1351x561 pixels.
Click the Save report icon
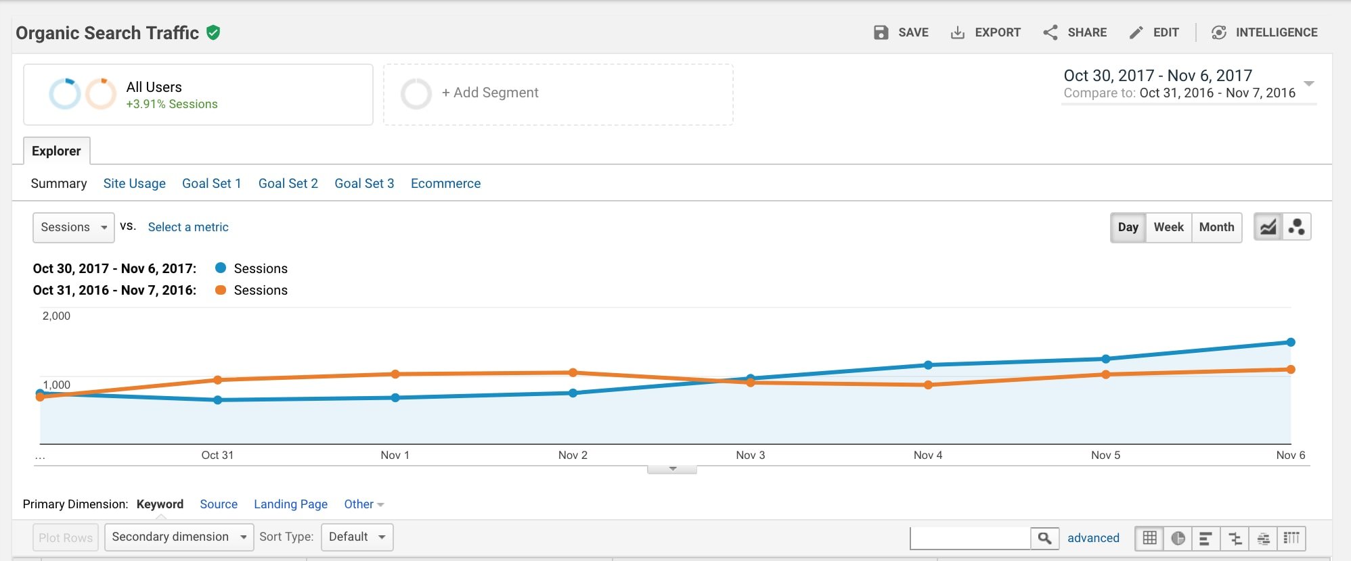[881, 32]
